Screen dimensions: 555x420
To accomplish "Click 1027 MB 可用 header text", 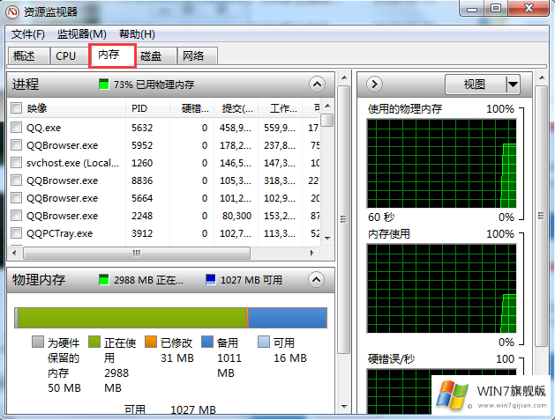I will pyautogui.click(x=251, y=280).
